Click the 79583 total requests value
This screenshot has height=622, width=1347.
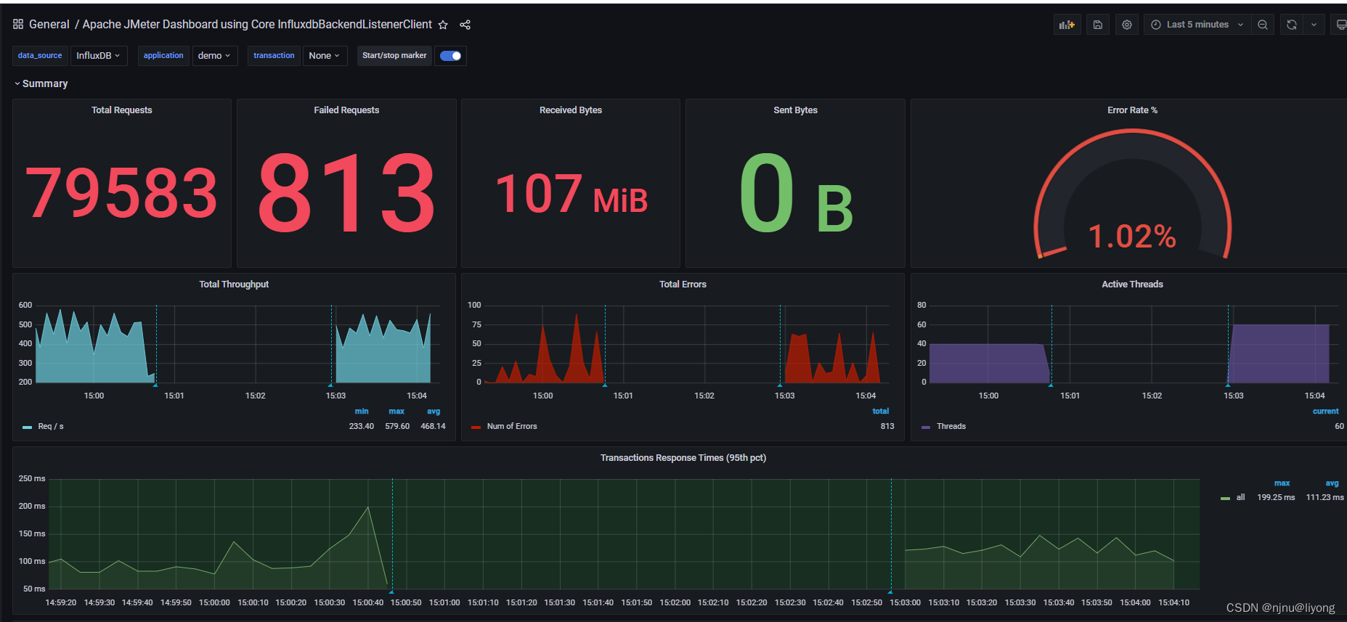121,192
